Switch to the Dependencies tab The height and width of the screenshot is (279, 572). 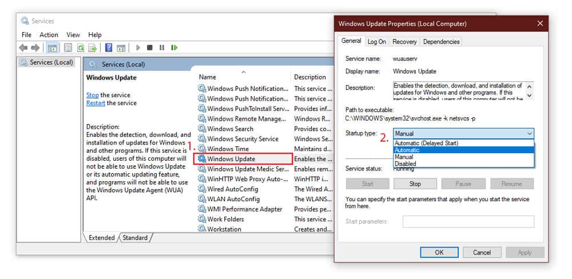[441, 42]
